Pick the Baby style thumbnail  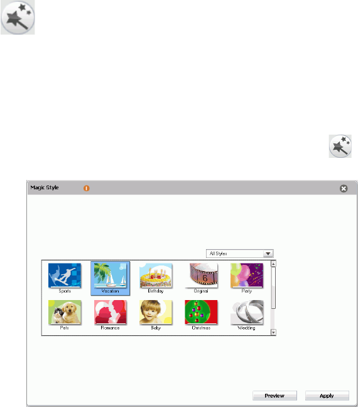[156, 315]
